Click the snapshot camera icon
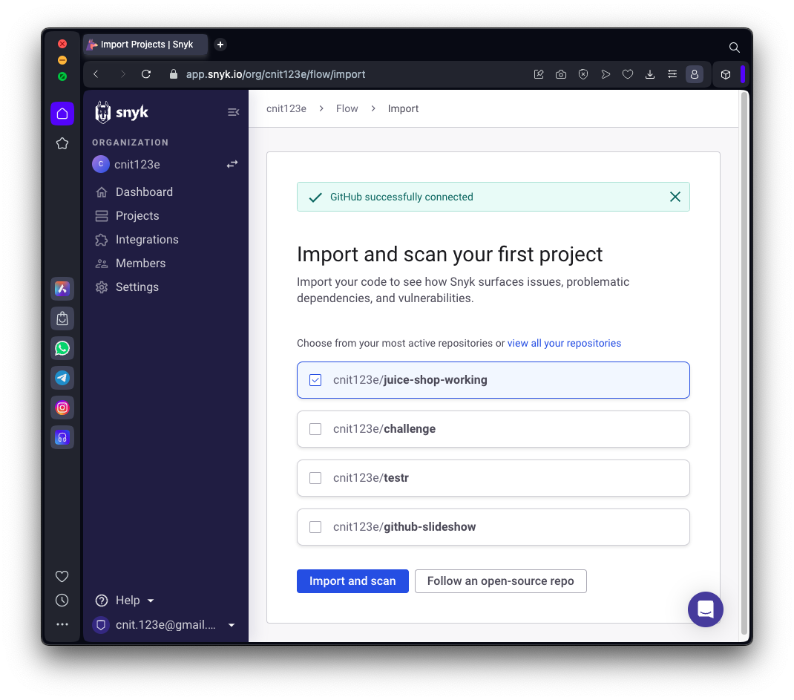The image size is (794, 700). coord(561,74)
